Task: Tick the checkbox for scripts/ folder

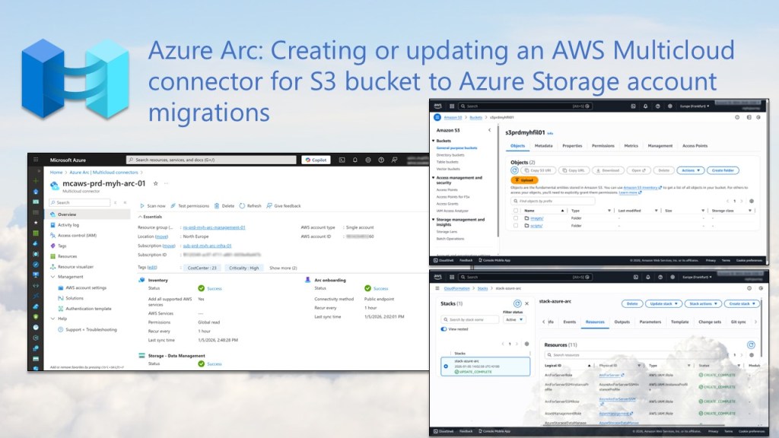Action: coord(515,227)
